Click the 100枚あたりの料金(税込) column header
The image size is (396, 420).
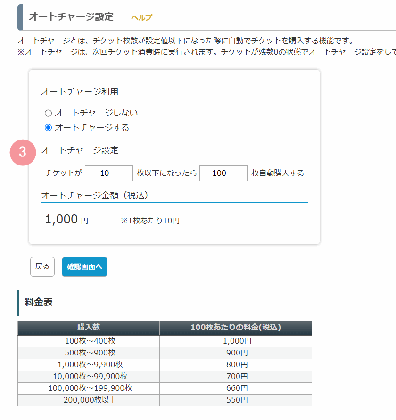tap(236, 328)
